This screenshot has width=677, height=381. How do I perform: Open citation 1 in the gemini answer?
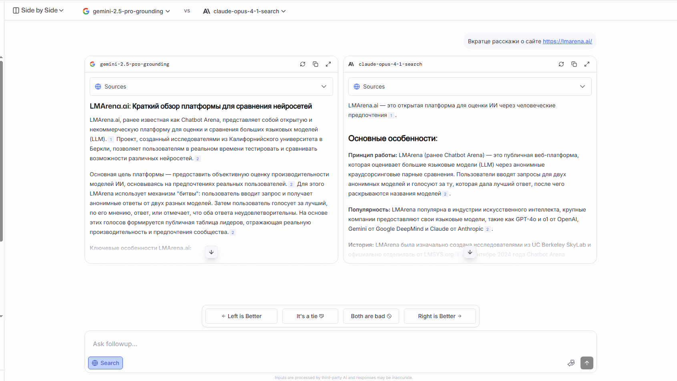coord(111,139)
